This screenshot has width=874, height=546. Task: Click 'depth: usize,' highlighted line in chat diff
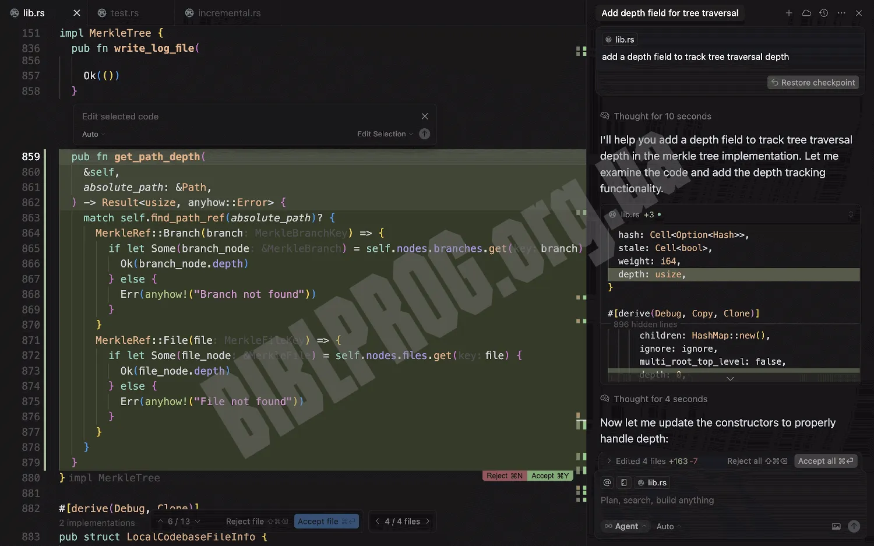coord(734,274)
